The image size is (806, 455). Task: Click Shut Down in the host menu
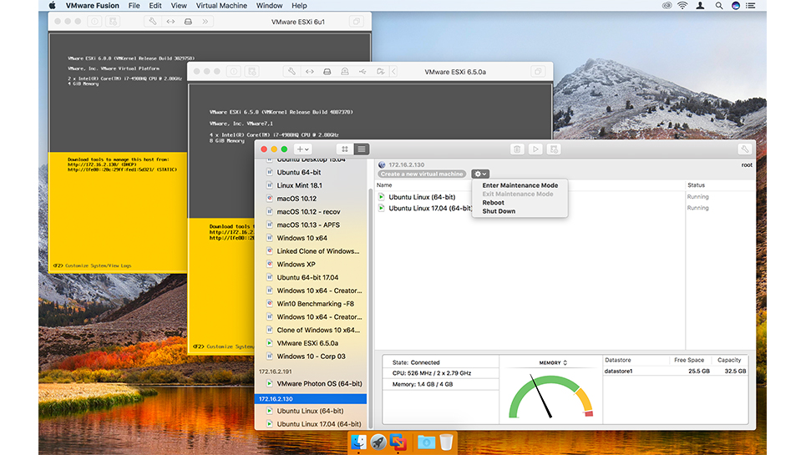point(499,211)
